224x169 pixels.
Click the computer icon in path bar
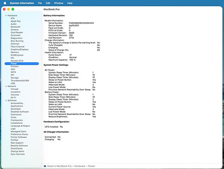pos(45,166)
